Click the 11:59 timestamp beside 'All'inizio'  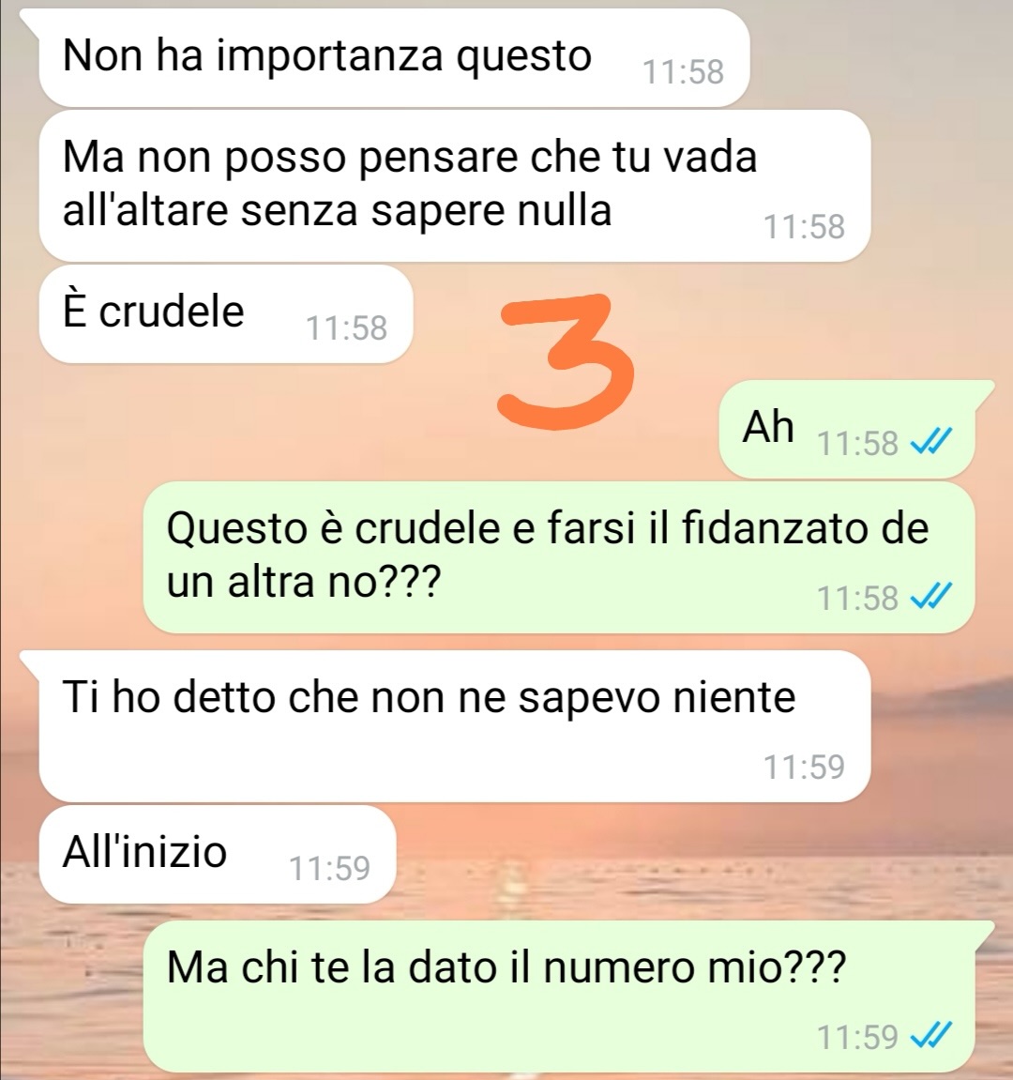tap(329, 869)
